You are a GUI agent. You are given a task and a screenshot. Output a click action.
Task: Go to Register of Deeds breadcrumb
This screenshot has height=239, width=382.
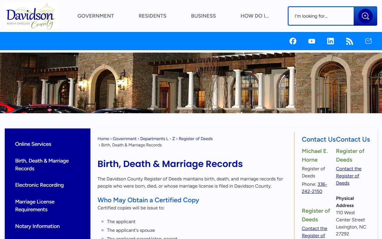point(196,139)
